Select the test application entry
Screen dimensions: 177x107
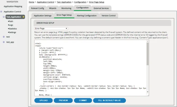coord(8,37)
